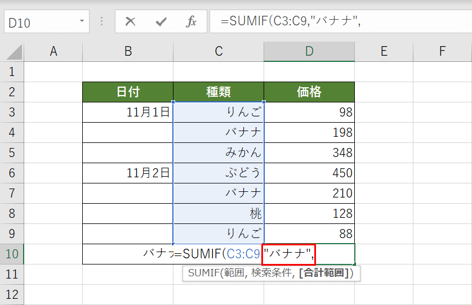
Task: Click the Cancel (X) formula button
Action: pyautogui.click(x=131, y=22)
